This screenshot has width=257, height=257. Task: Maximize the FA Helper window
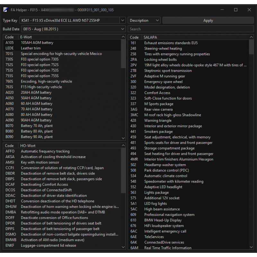pyautogui.click(x=235, y=10)
